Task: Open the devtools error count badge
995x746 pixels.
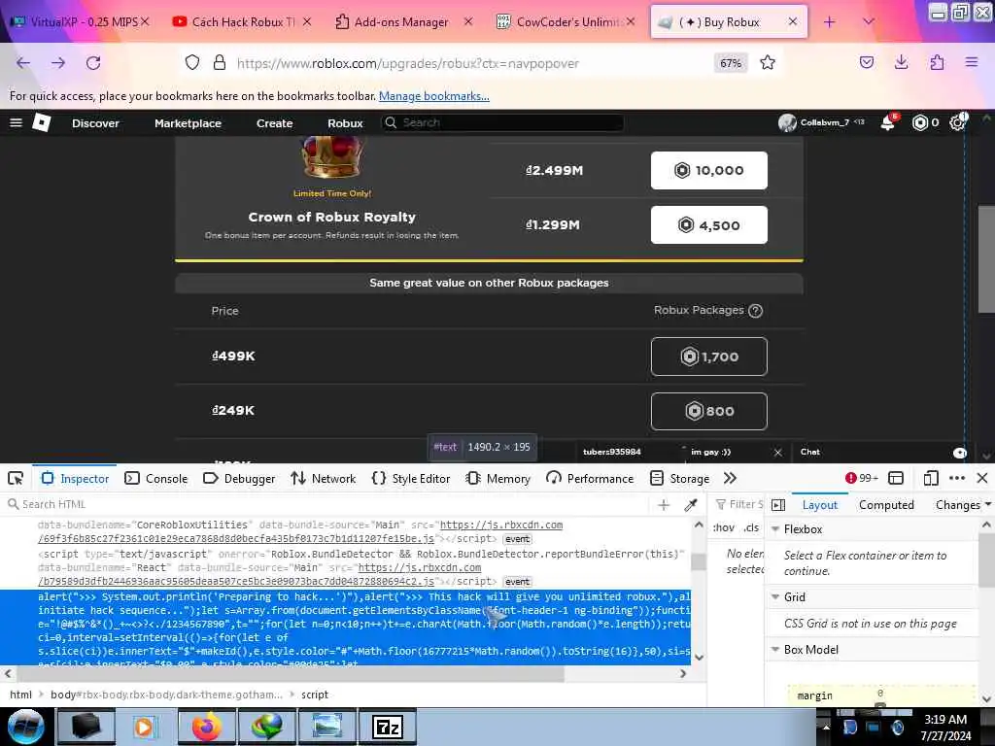Action: (861, 478)
